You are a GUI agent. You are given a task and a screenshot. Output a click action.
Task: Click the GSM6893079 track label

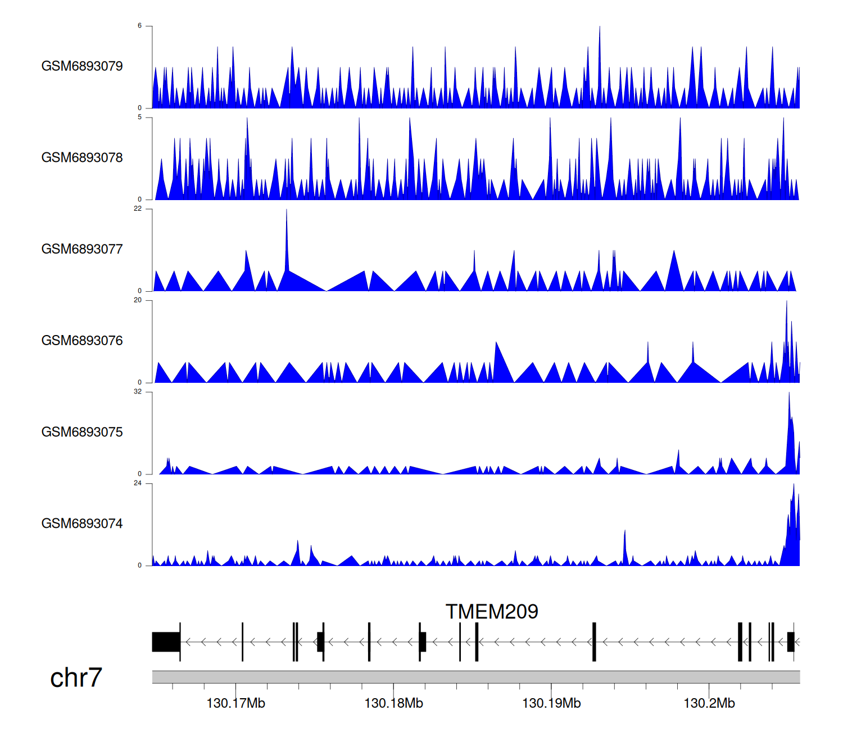(x=82, y=66)
